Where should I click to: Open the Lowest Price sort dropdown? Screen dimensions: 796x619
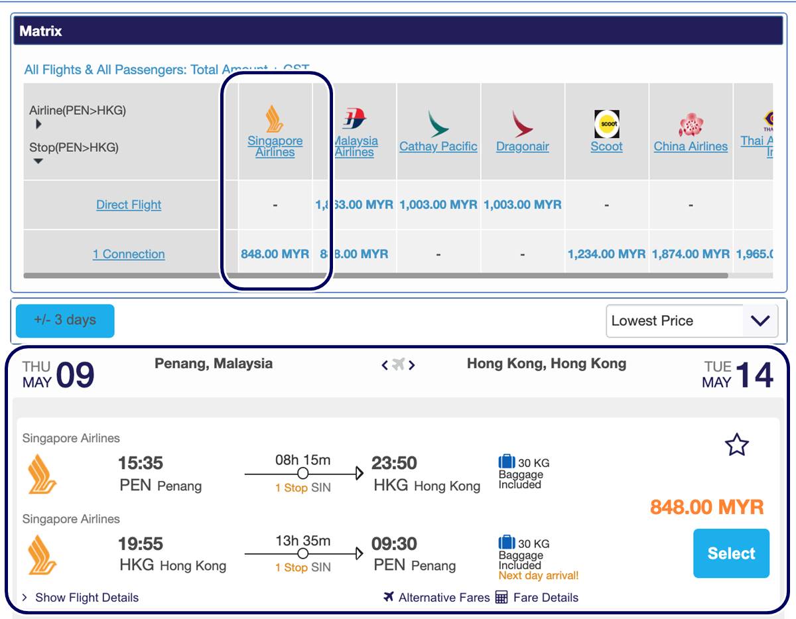coord(692,321)
